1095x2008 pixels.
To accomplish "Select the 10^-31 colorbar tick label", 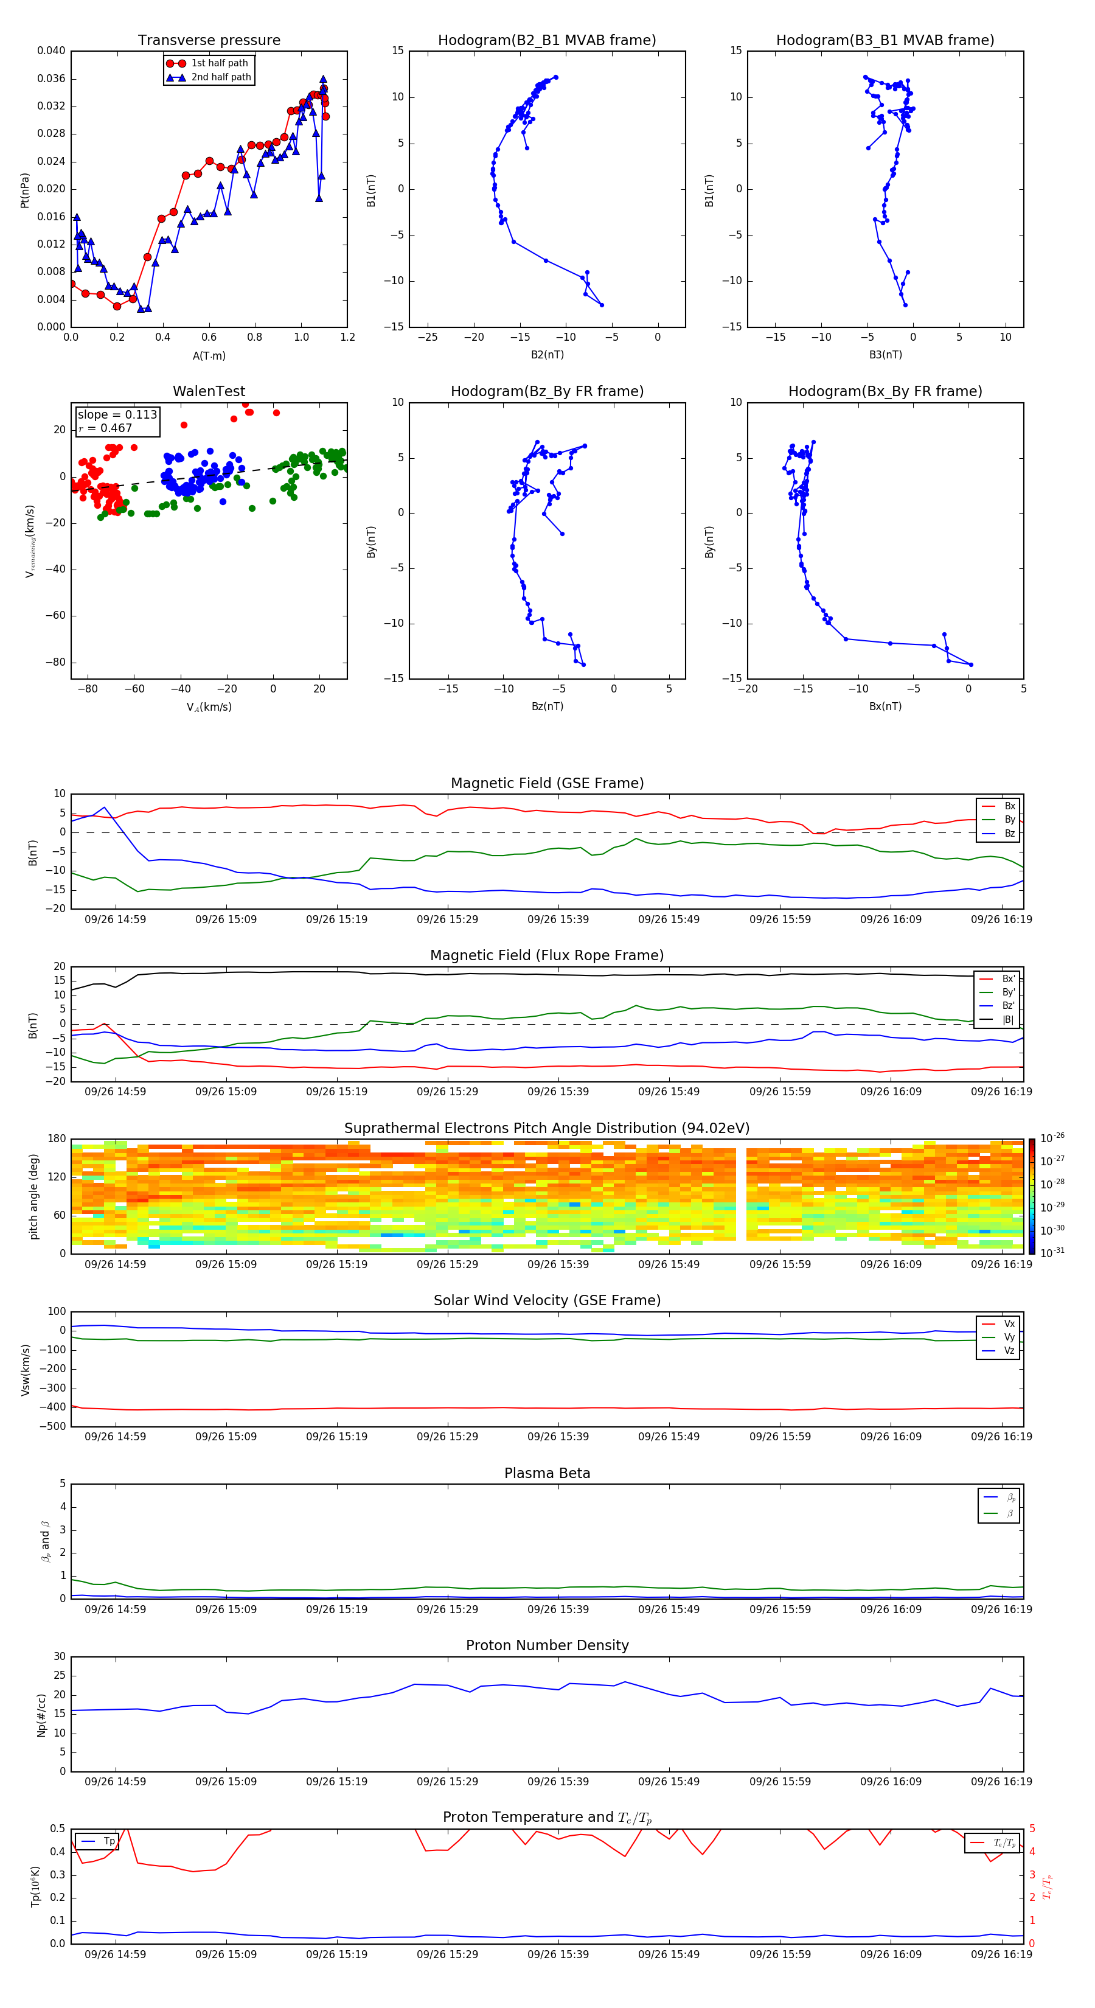I will [x=1052, y=1253].
